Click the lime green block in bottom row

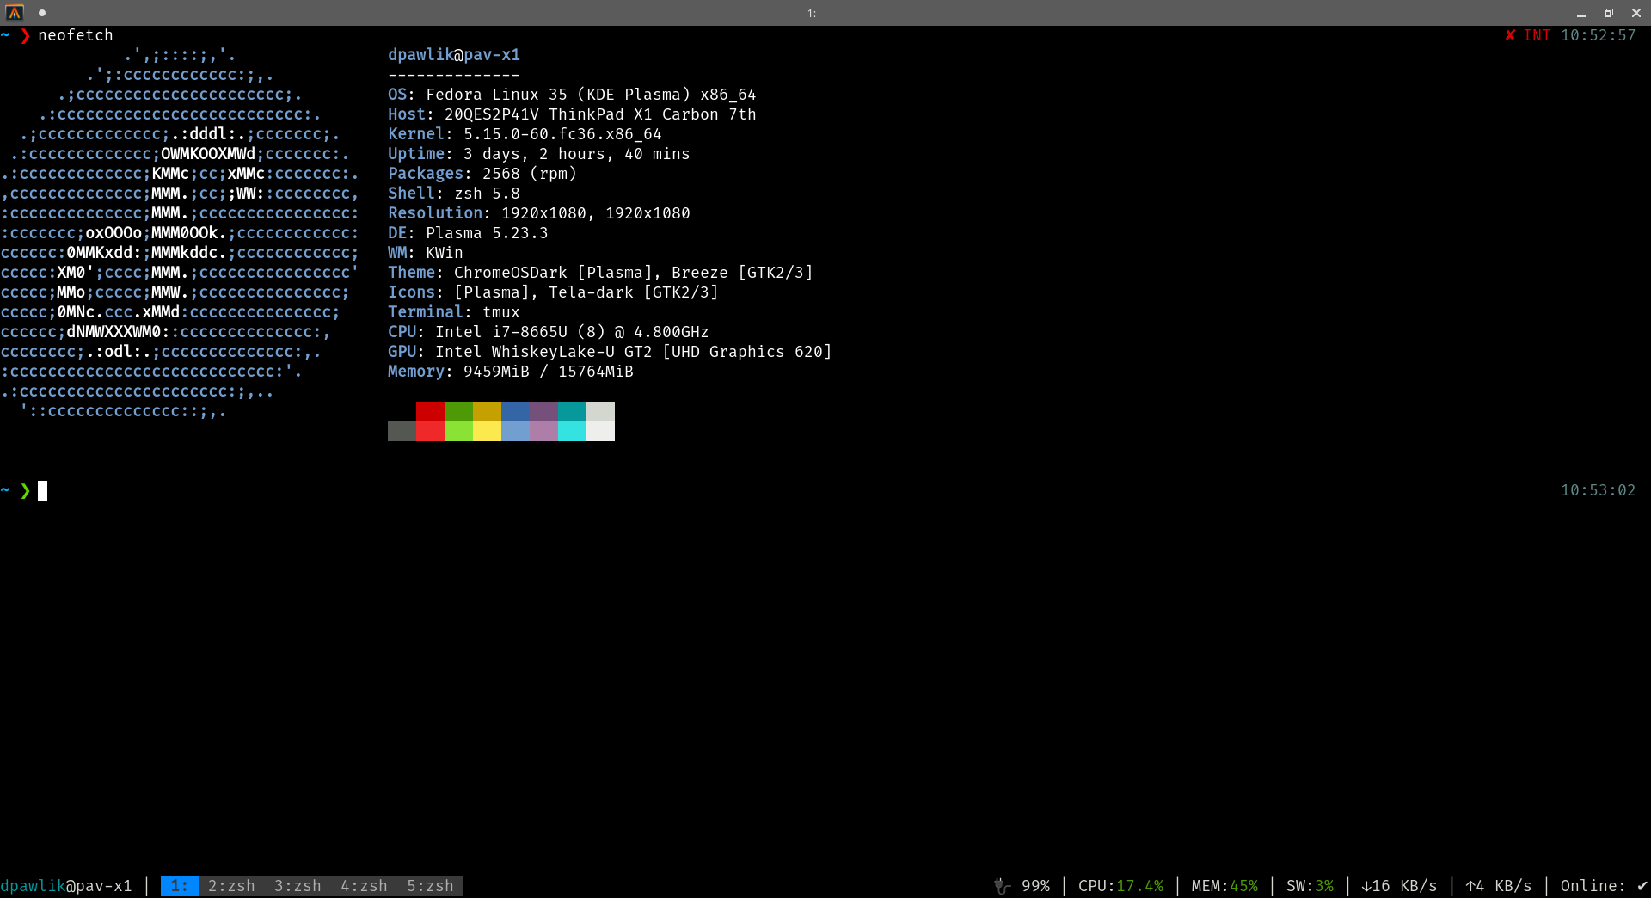458,431
